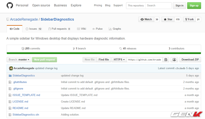Click the file icon beside README.md
Screen dimensions: 205x119
tap(10, 108)
